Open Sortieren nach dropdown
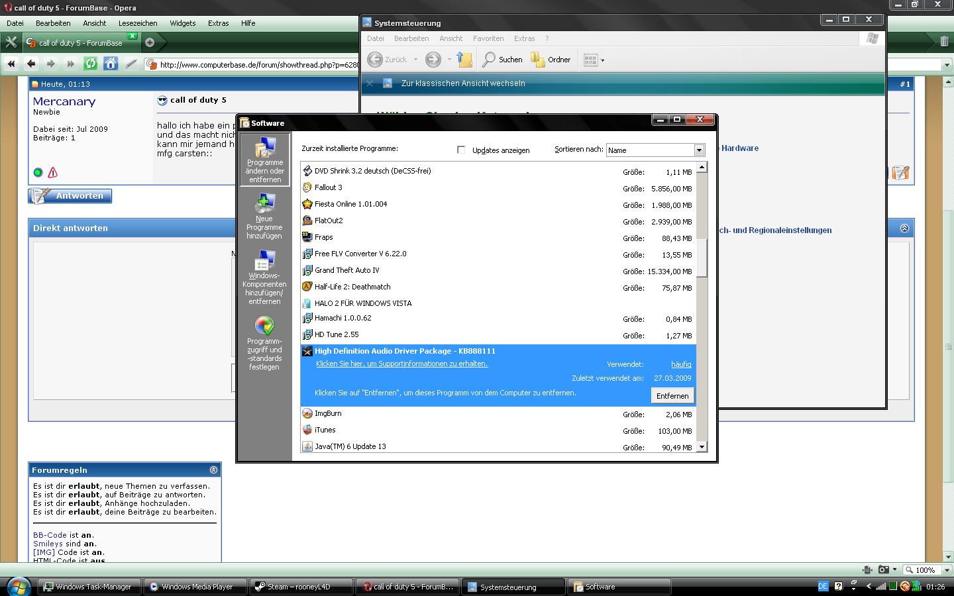Image resolution: width=954 pixels, height=596 pixels. point(698,150)
